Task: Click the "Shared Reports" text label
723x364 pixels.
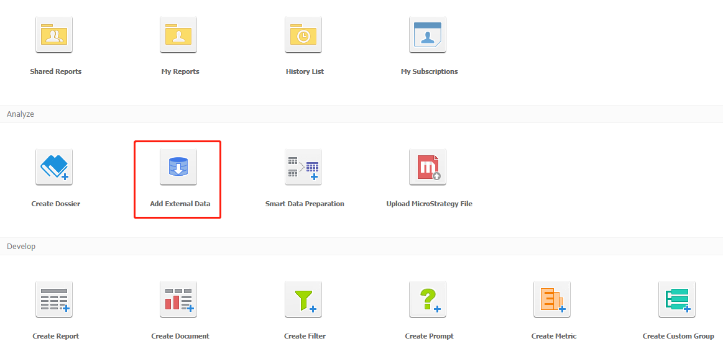Action: coord(56,71)
